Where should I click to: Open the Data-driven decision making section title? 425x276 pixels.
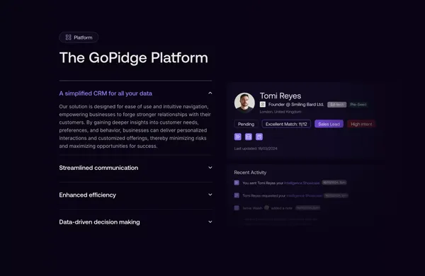click(99, 222)
